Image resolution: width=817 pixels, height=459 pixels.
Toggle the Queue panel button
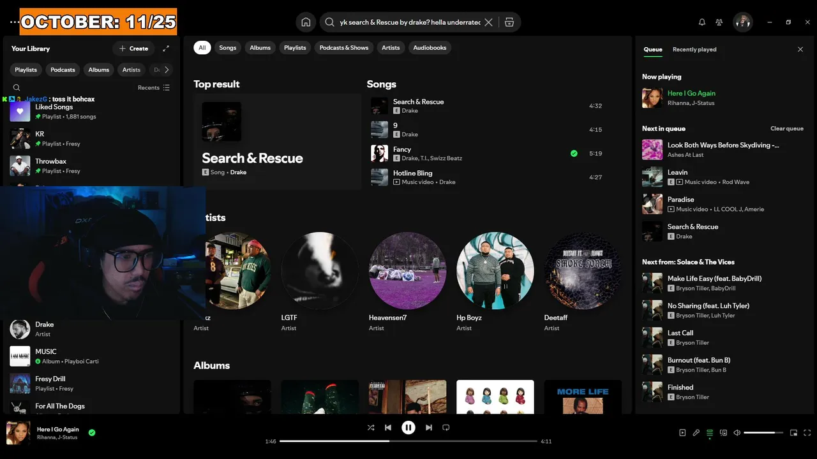point(710,433)
